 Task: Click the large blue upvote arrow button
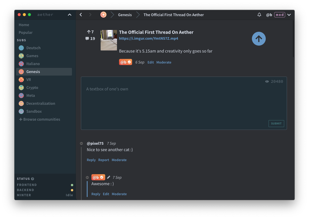click(x=259, y=39)
